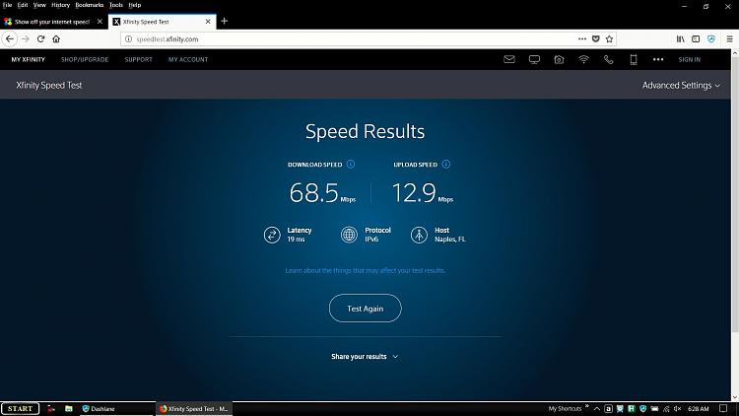Viewport: 739px width, 416px height.
Task: Close the Xfinity Speed Test tab
Action: coord(208,22)
